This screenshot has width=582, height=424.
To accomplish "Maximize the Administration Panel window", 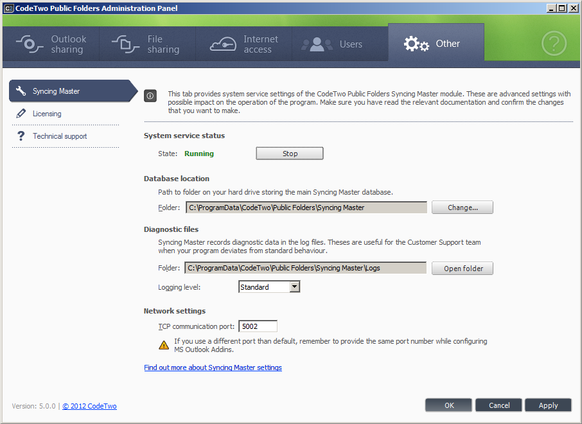I will coord(562,8).
